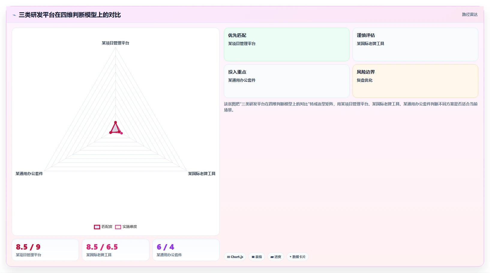Select the 数据卡片 tag chip
490x273 pixels.
pyautogui.click(x=297, y=257)
